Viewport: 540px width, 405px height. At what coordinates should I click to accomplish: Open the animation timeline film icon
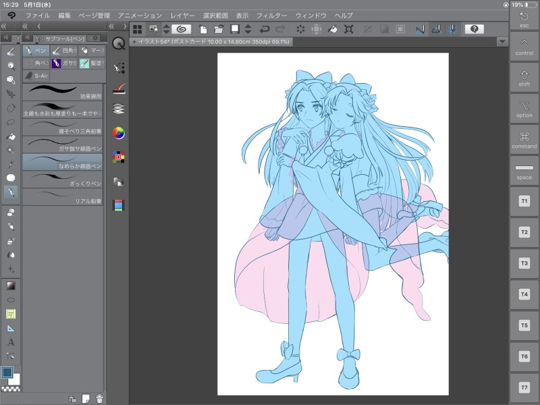119,205
